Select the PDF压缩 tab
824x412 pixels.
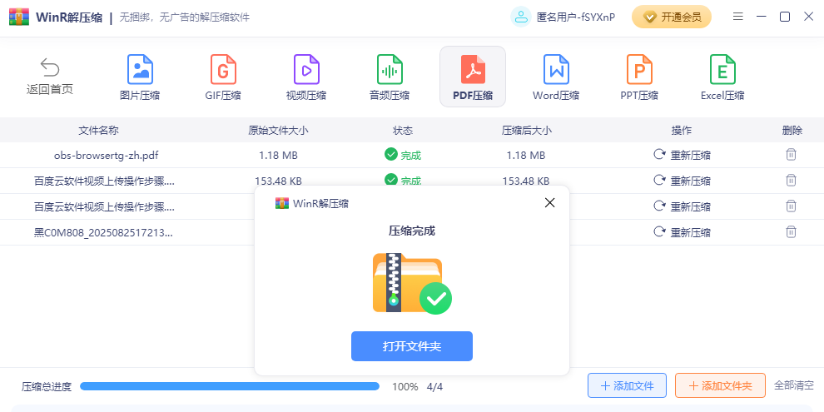(x=473, y=77)
